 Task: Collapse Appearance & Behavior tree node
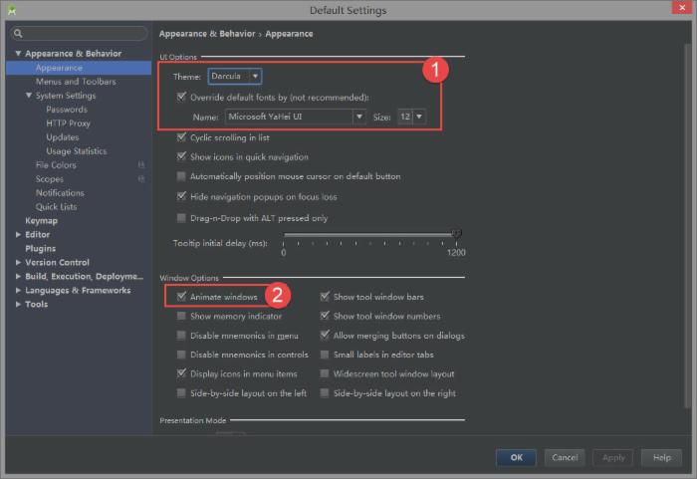click(x=18, y=54)
